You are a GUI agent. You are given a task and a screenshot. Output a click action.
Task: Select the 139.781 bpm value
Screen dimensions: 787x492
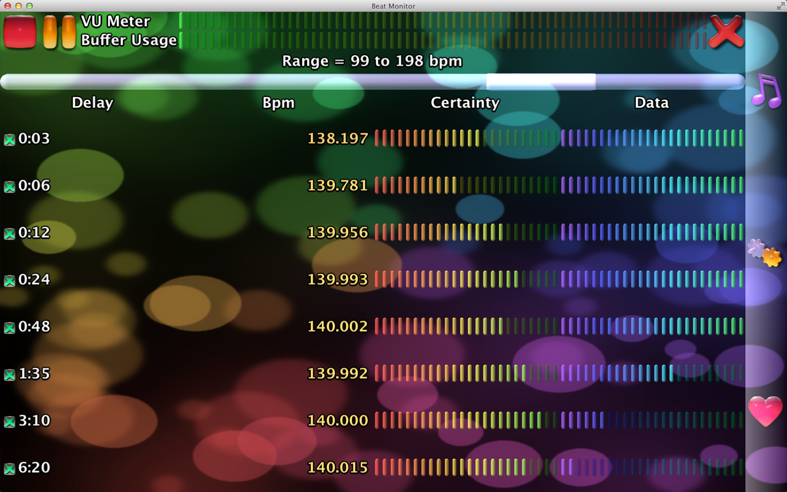pyautogui.click(x=338, y=185)
